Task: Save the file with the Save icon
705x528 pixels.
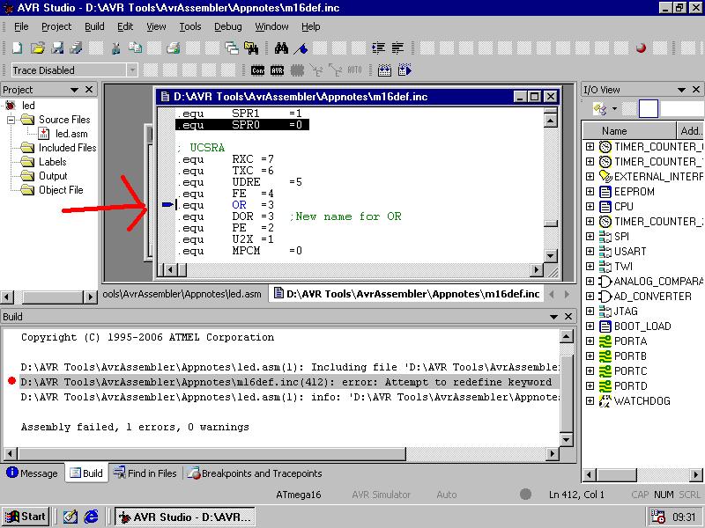Action: [x=57, y=48]
